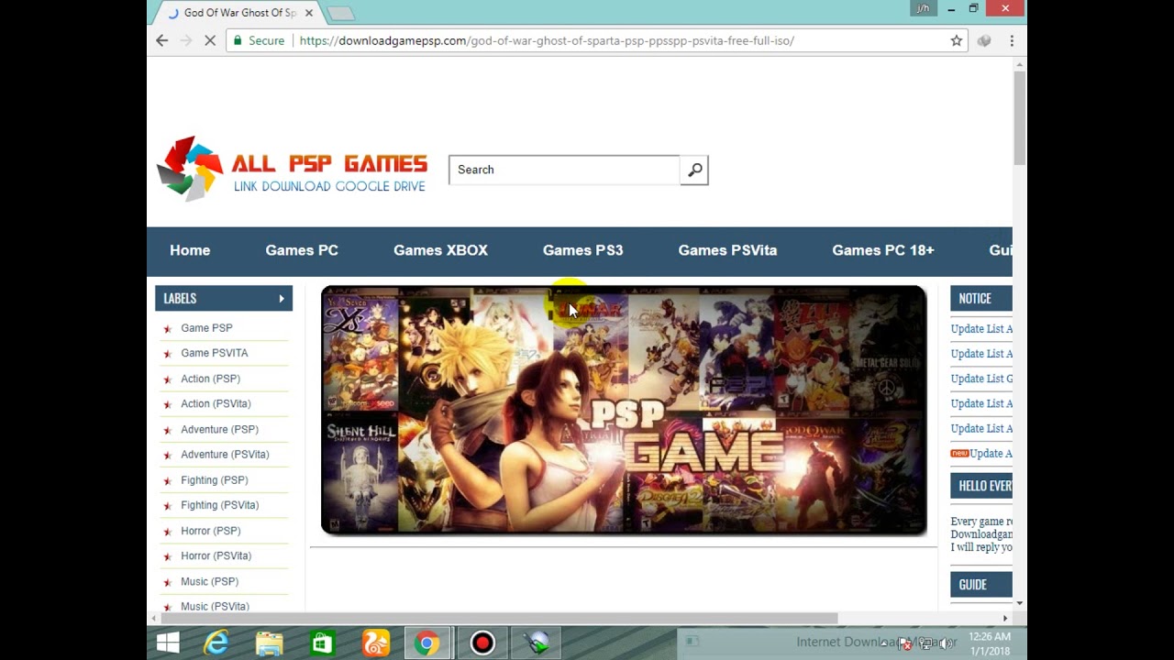Click the PSP Game banner image
1174x660 pixels.
(x=624, y=410)
